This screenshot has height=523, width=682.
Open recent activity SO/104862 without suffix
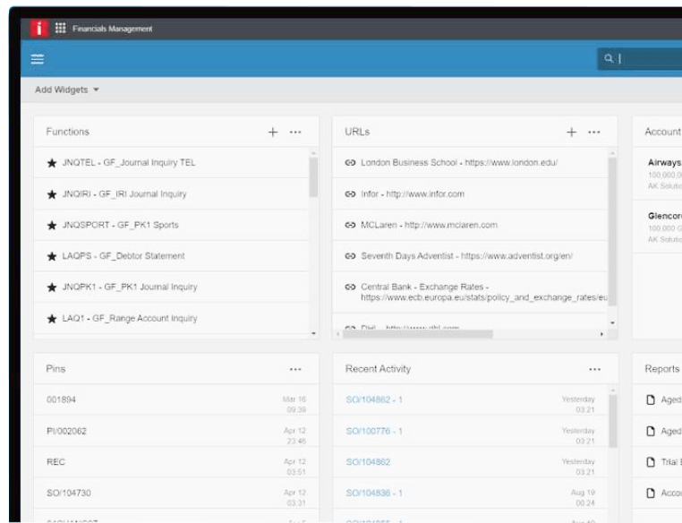coord(368,462)
